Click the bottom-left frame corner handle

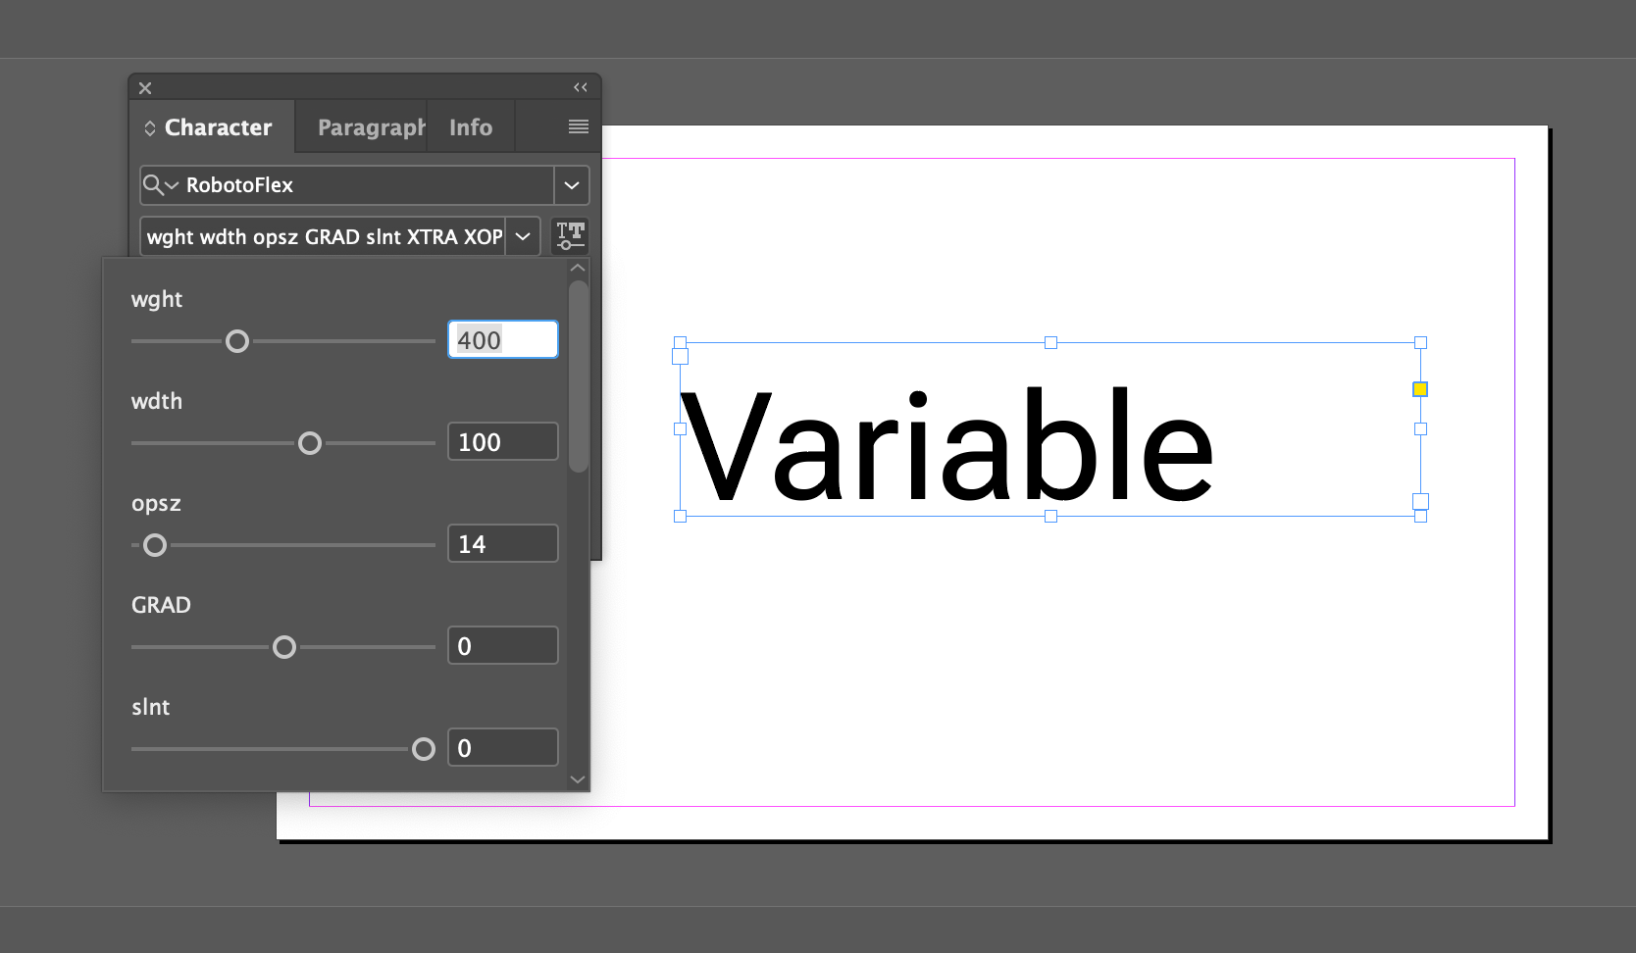click(x=680, y=516)
